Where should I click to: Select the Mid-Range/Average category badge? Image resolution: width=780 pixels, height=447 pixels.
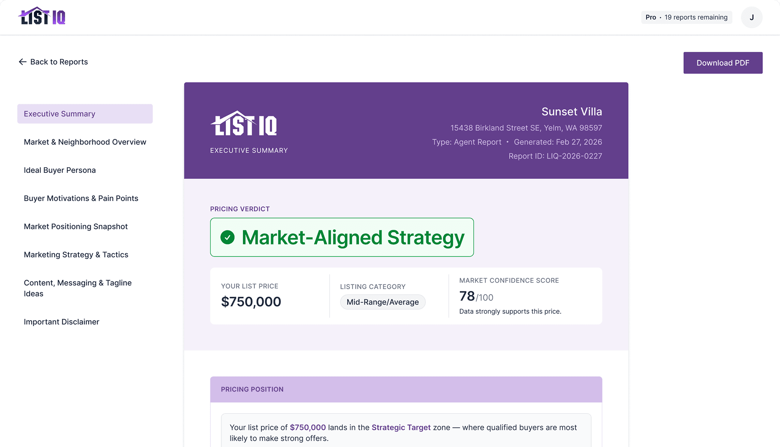[x=382, y=302]
